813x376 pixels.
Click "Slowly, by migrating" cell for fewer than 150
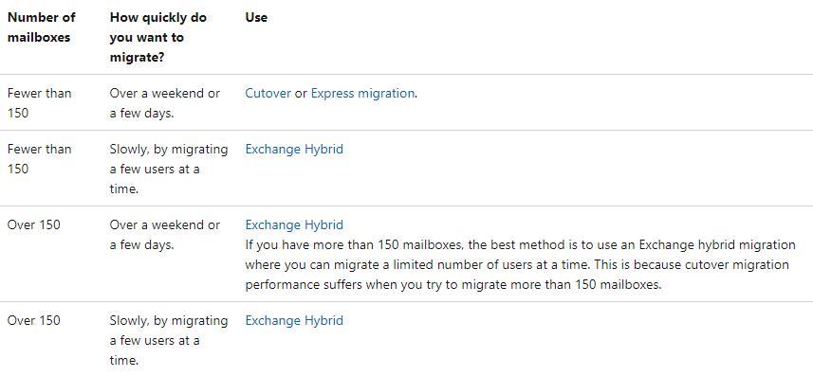pyautogui.click(x=169, y=169)
